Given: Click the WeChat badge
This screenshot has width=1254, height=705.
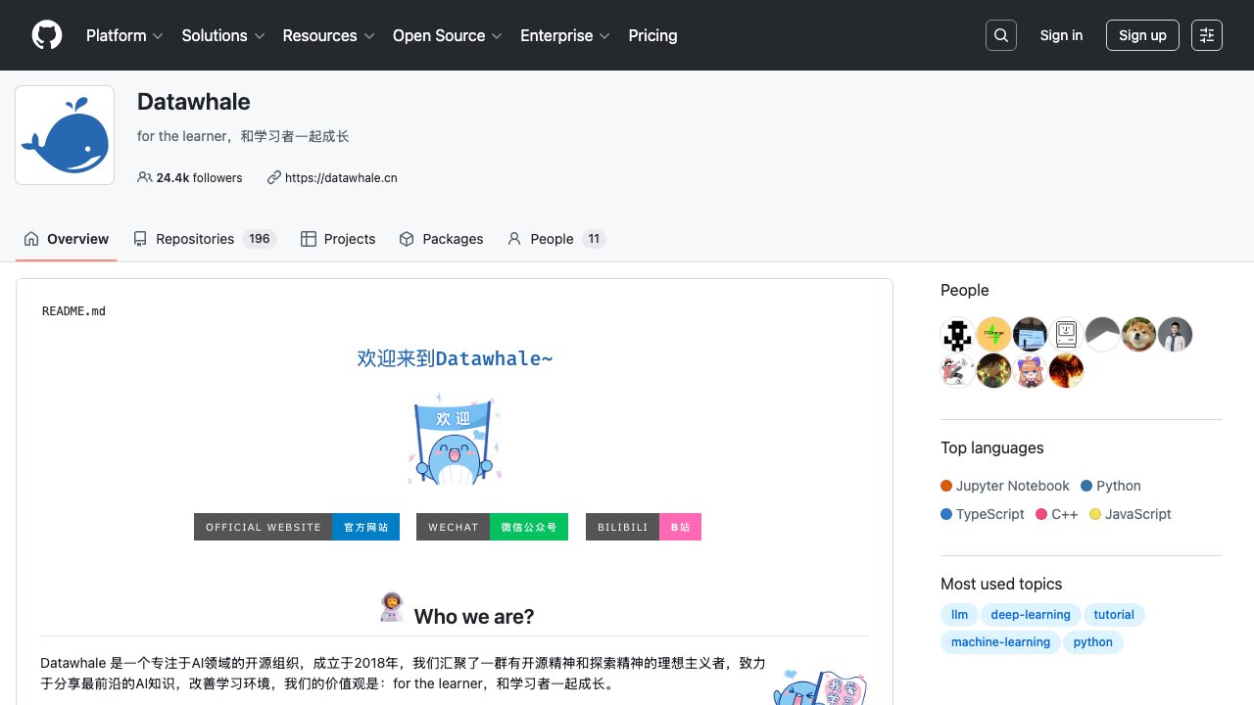Looking at the screenshot, I should (492, 527).
